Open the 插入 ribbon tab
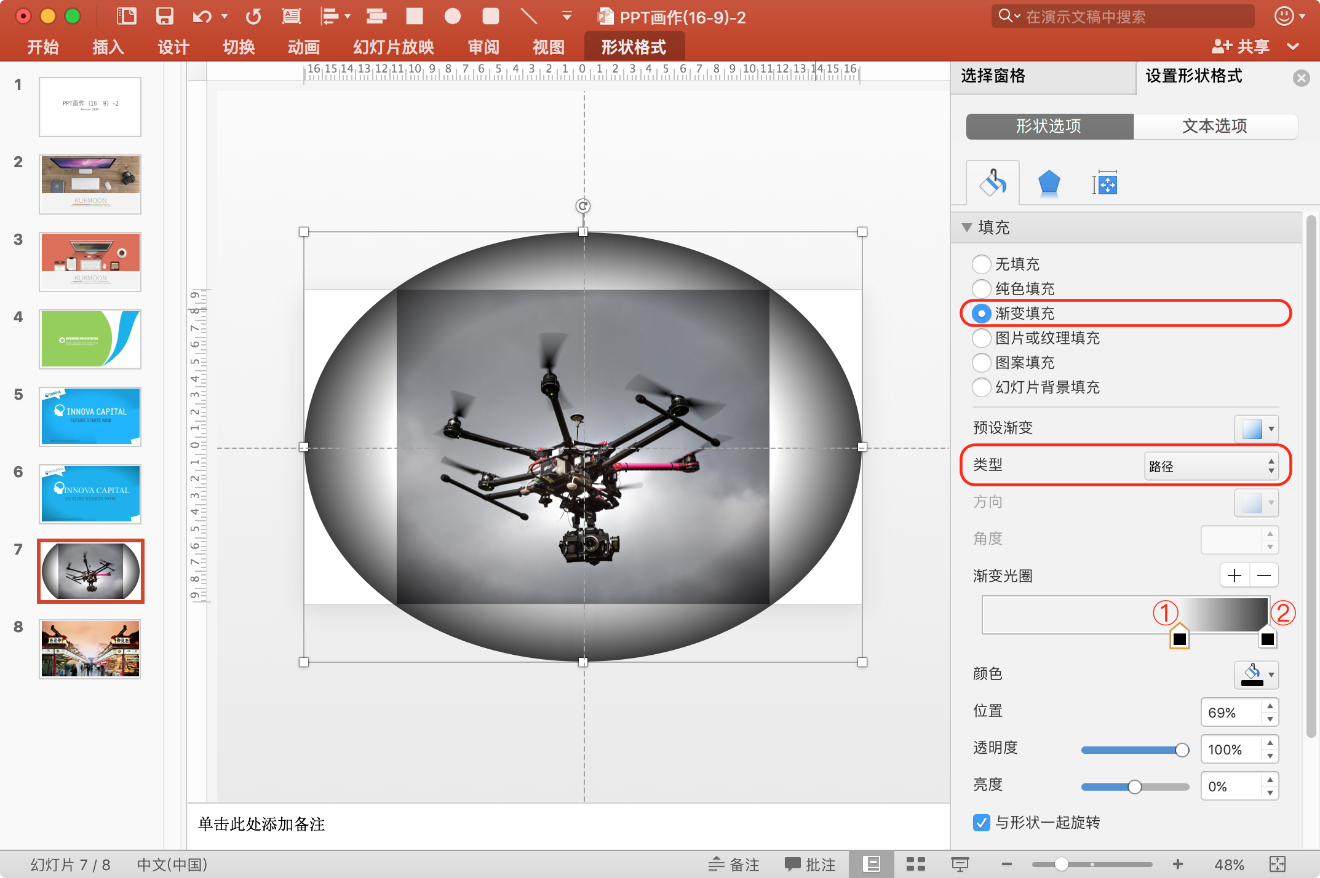The height and width of the screenshot is (878, 1320). tap(108, 47)
